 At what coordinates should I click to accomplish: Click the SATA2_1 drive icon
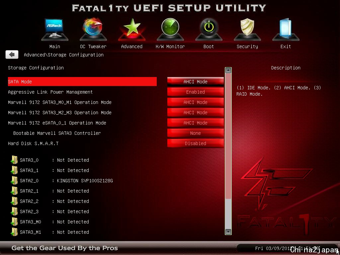[14, 191]
